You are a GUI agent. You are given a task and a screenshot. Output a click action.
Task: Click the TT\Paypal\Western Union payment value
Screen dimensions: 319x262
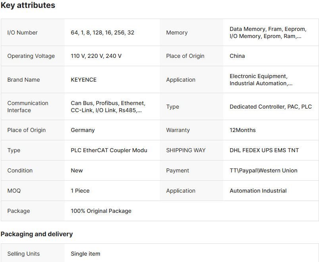tap(263, 170)
